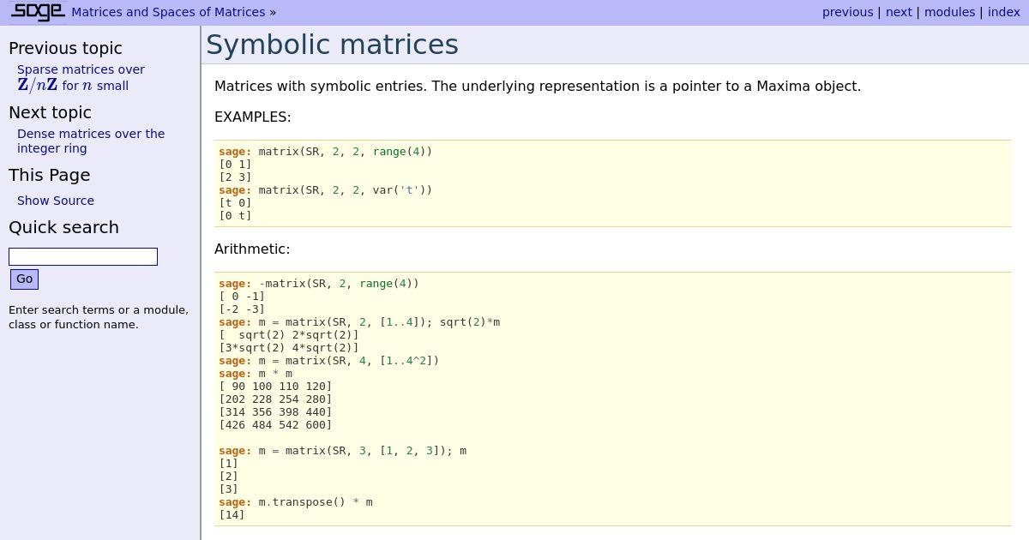Open the general index link
The height and width of the screenshot is (540, 1029).
click(1003, 12)
